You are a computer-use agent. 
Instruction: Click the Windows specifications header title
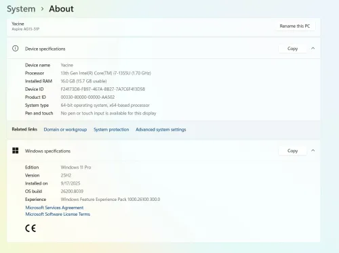coord(47,151)
